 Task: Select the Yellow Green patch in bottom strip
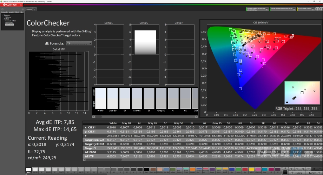pos(219,170)
